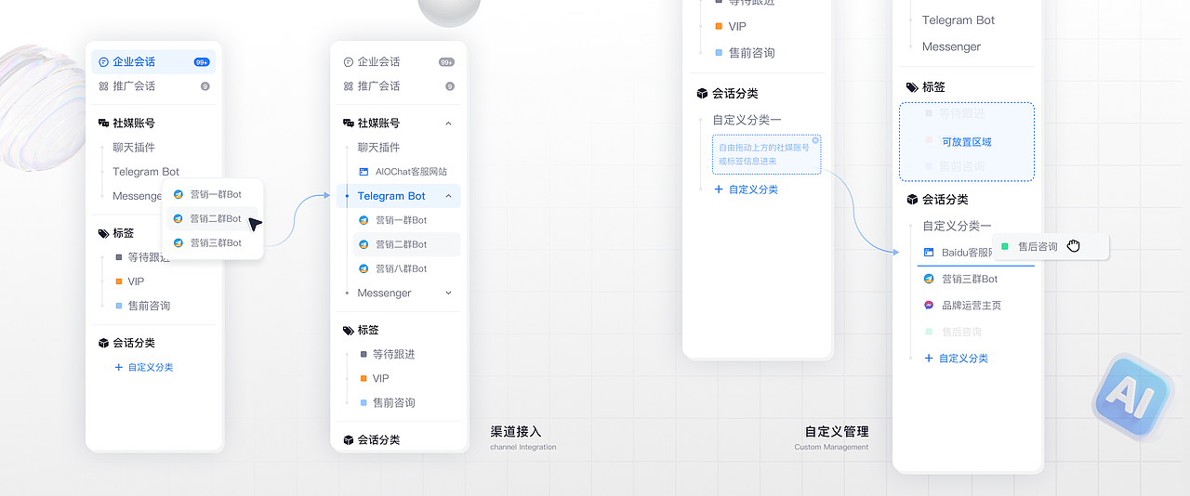Click 营销三群Bot Telegram icon in drop-zone panel
This screenshot has height=496, width=1190.
(929, 279)
